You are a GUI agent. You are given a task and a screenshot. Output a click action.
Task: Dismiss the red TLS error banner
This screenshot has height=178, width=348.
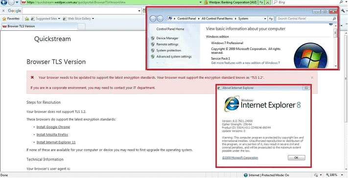click(312, 78)
